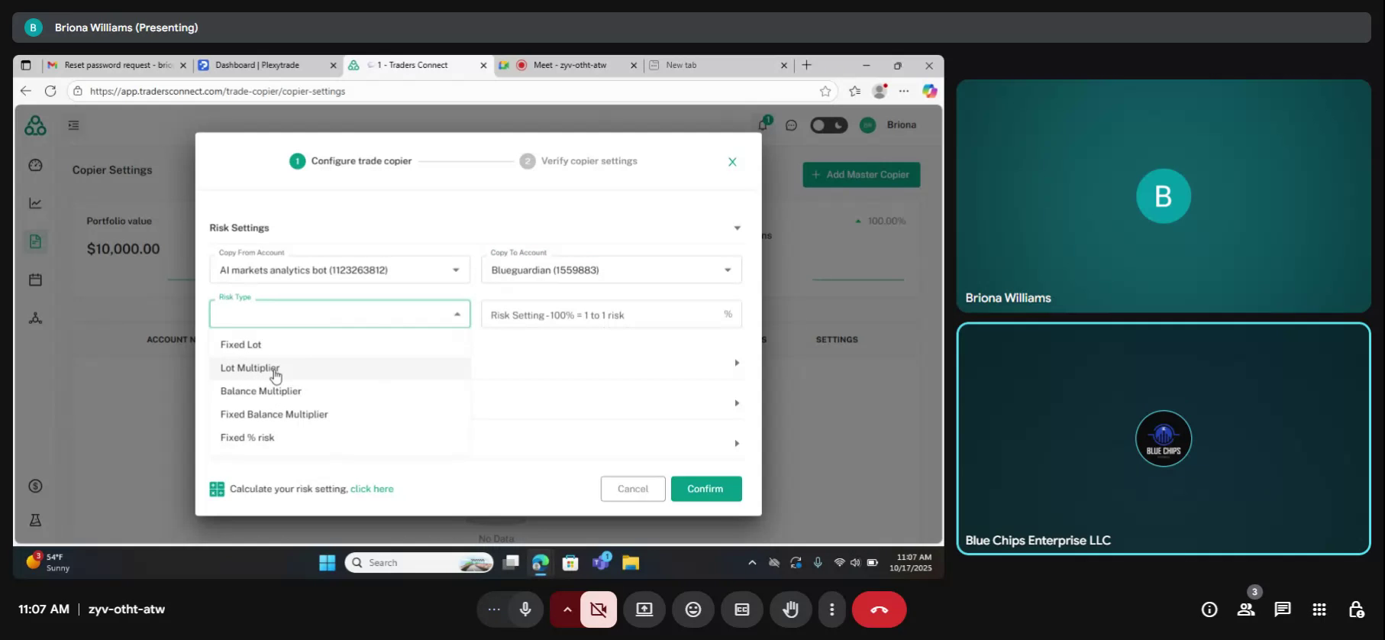Click the 'click here' risk calculator link
Screen dimensions: 1385x640
pyautogui.click(x=372, y=489)
